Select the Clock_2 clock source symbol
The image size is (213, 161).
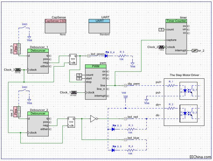[x=161, y=47]
